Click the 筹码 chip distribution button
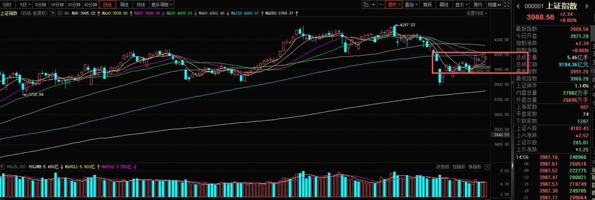The height and width of the screenshot is (200, 595). coord(427,5)
